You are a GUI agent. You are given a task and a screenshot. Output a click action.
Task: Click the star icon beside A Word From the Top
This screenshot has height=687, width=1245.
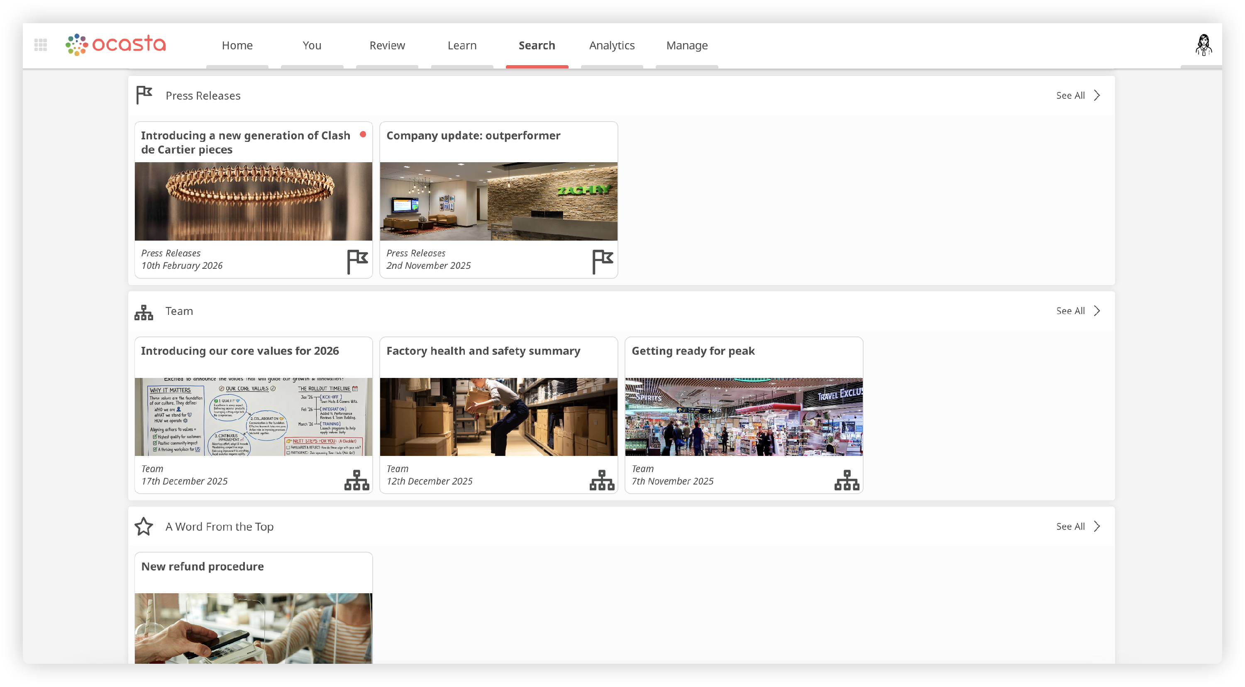point(144,526)
